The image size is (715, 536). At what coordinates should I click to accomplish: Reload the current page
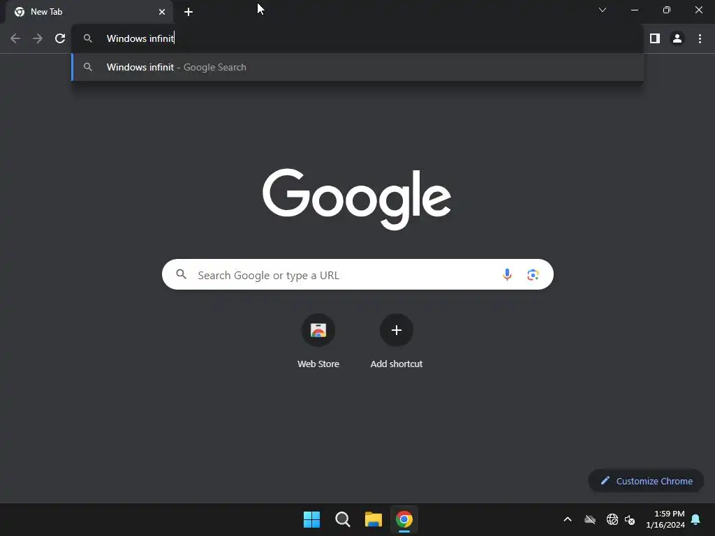[x=60, y=38]
